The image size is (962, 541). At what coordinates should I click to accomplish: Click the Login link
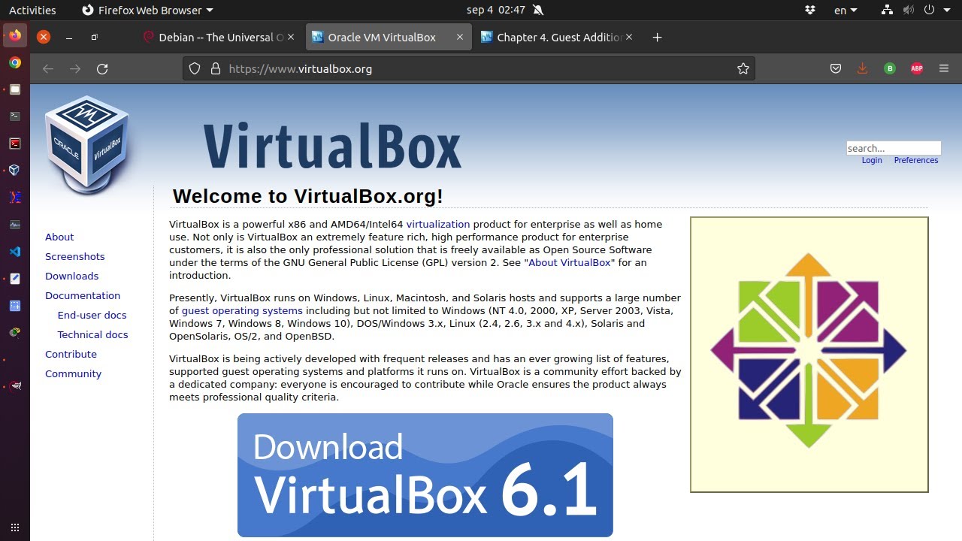click(872, 160)
